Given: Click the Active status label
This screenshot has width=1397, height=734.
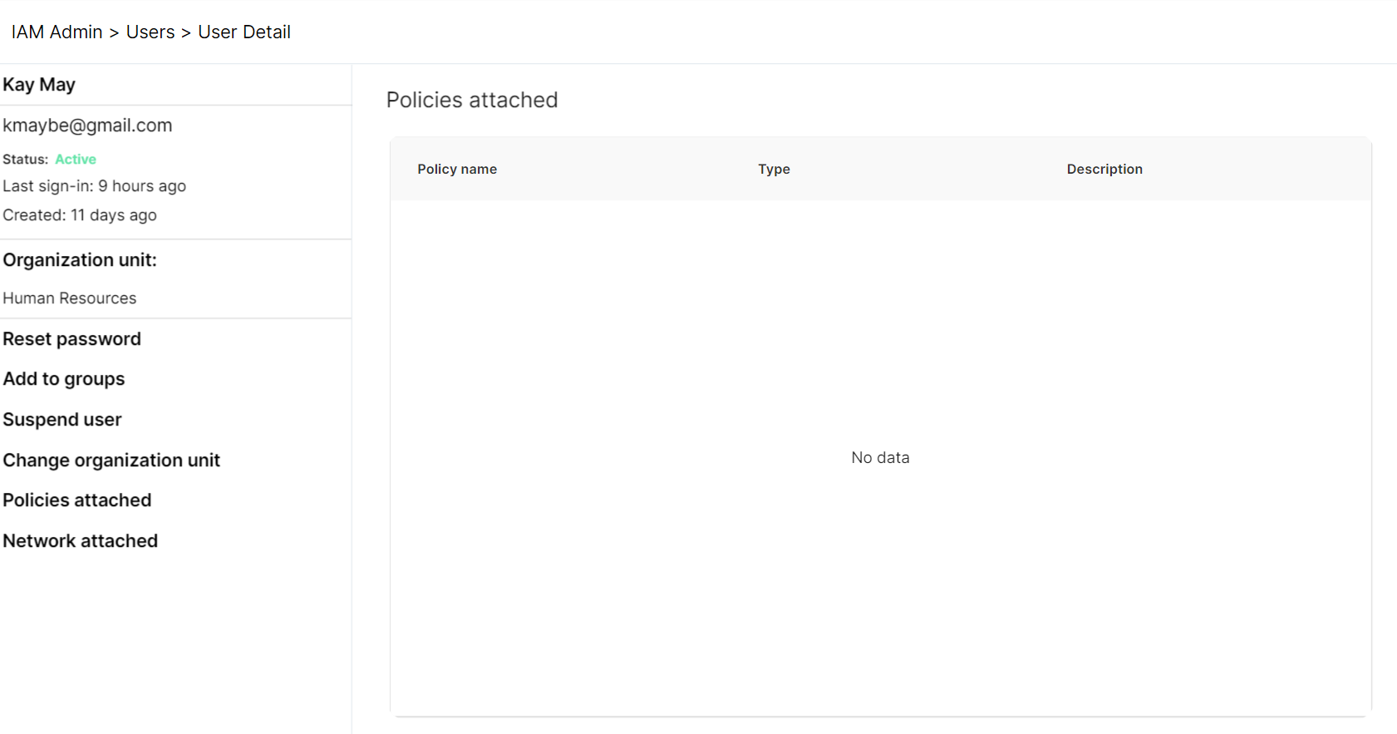Looking at the screenshot, I should [x=76, y=160].
